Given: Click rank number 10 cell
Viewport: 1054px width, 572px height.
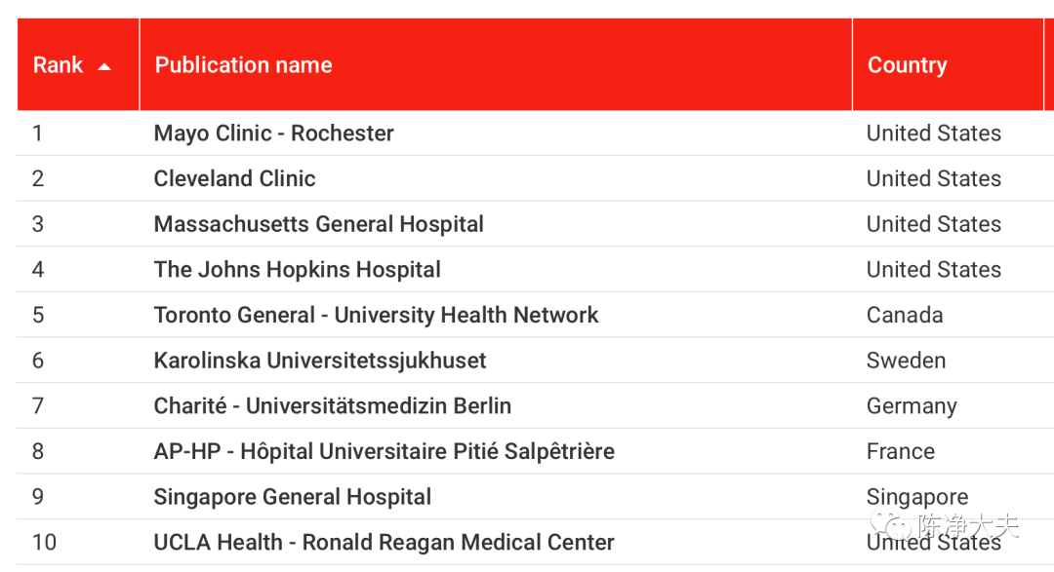Looking at the screenshot, I should point(44,543).
